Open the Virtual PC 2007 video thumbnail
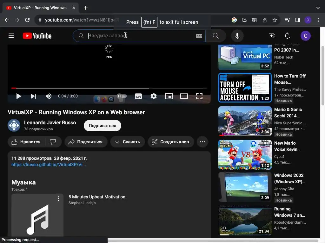 [245, 57]
